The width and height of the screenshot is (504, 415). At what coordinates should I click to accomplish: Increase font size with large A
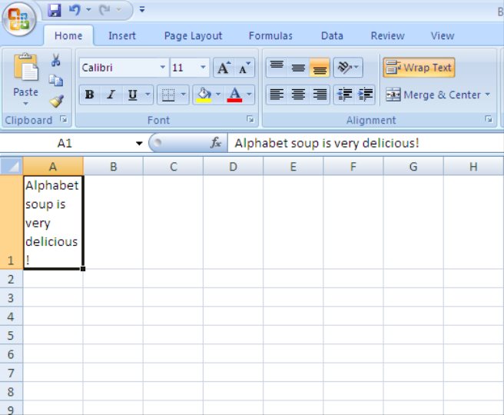coord(224,68)
